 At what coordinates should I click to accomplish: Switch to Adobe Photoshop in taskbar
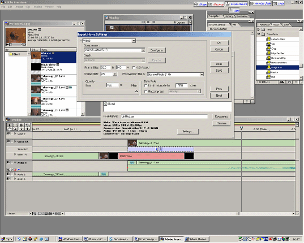point(196,239)
